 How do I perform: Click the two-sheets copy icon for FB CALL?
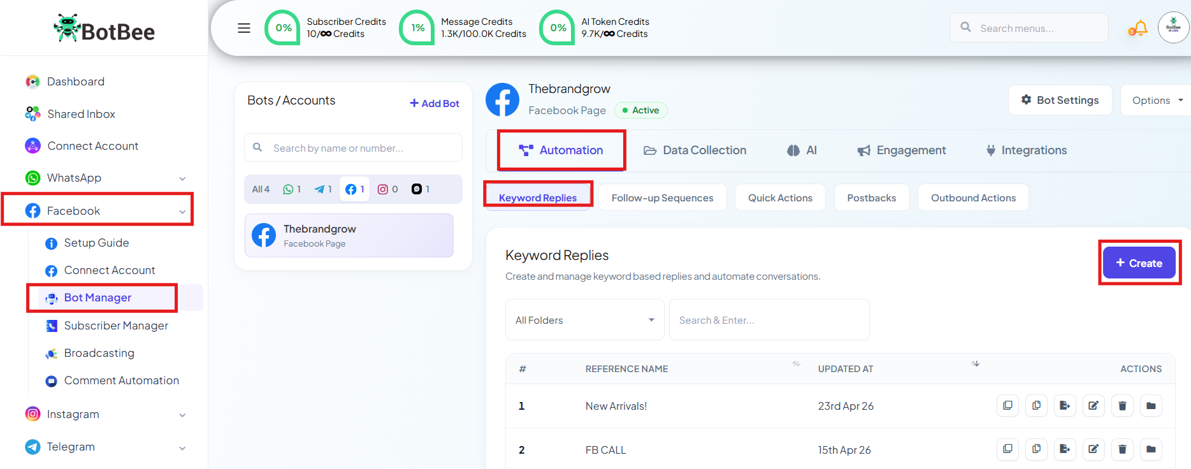tap(1036, 449)
